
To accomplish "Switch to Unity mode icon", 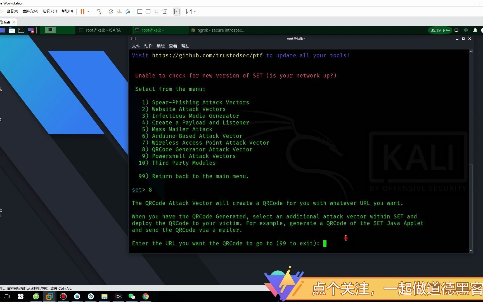I will pos(165,11).
